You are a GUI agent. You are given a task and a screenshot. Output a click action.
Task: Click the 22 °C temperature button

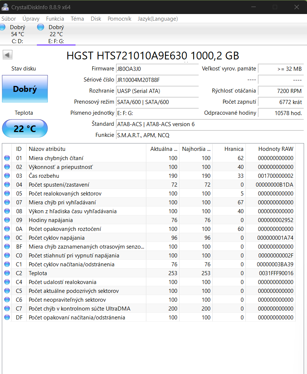point(25,128)
